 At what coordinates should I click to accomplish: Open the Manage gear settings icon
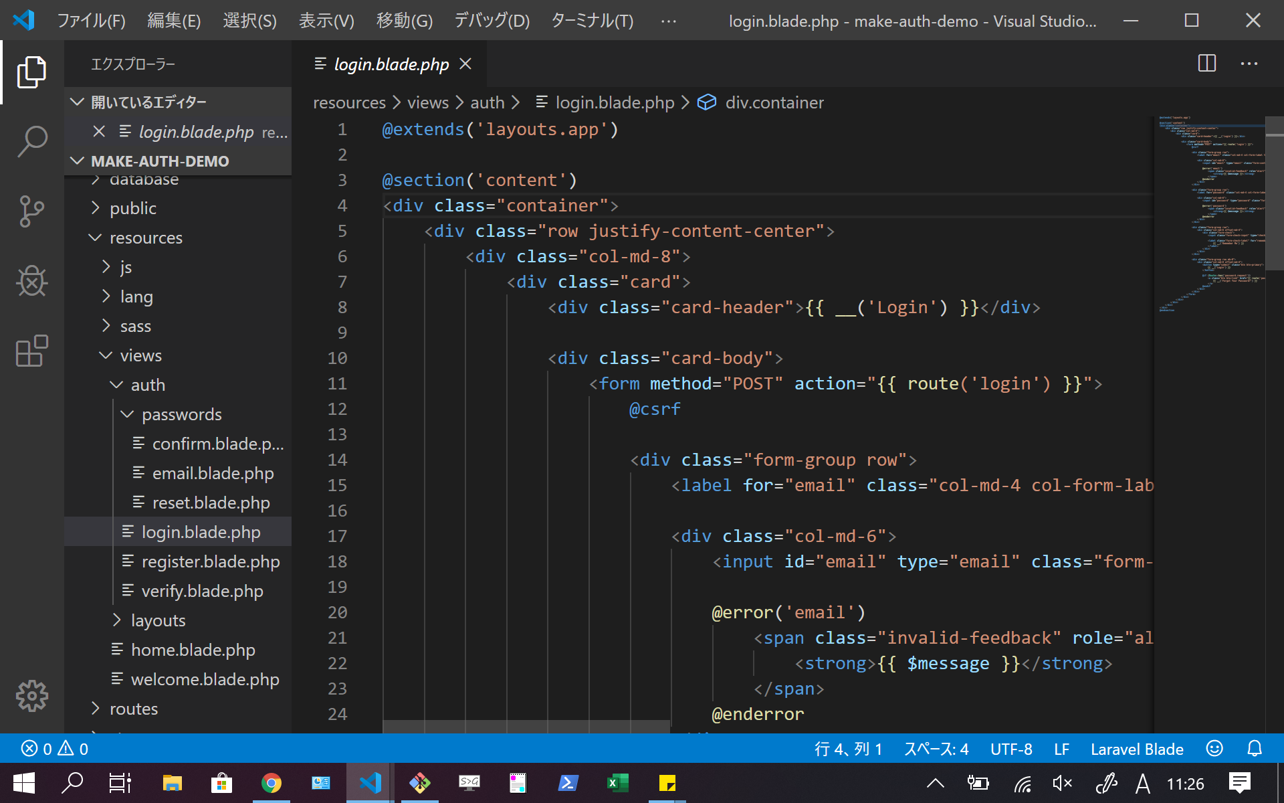pyautogui.click(x=31, y=696)
